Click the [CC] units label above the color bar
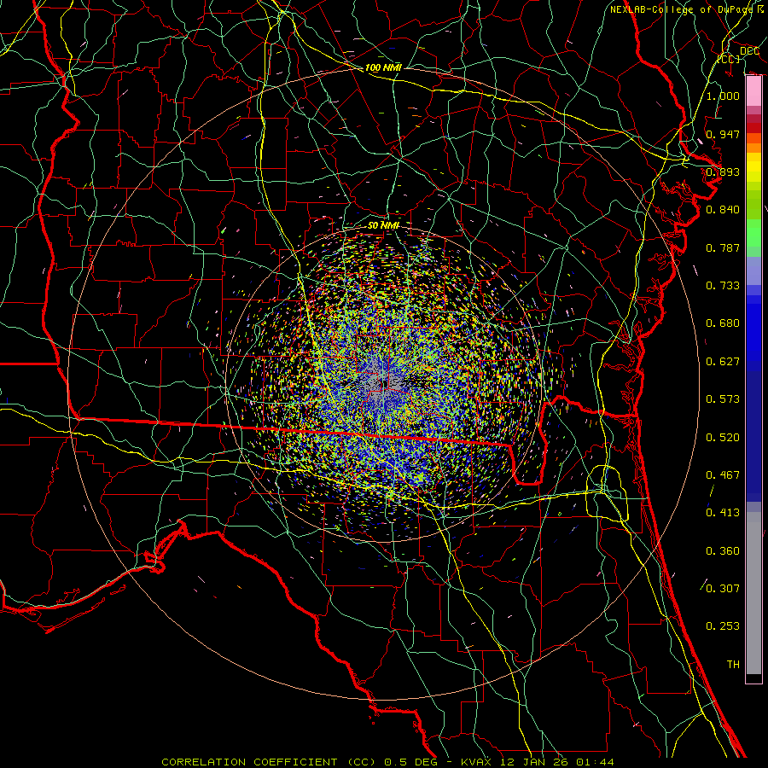768x768 pixels. (x=729, y=59)
